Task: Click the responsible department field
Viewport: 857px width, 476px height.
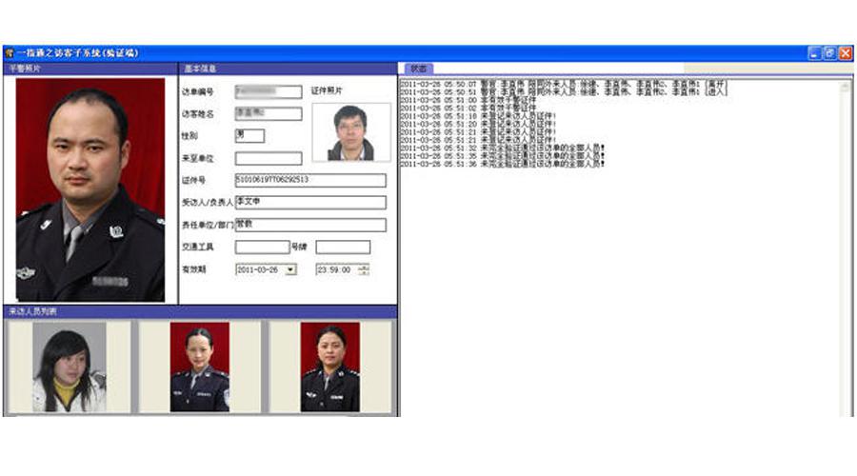Action: point(309,226)
